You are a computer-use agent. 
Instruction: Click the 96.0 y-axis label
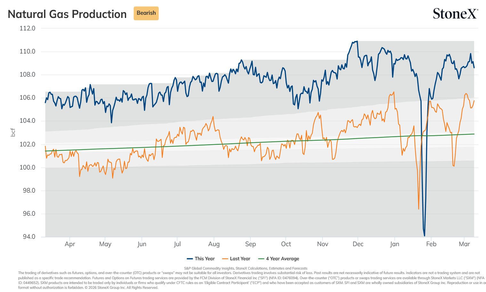pos(28,213)
